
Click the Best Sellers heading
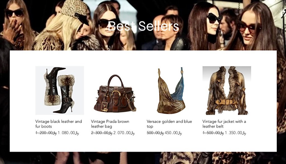143,26
